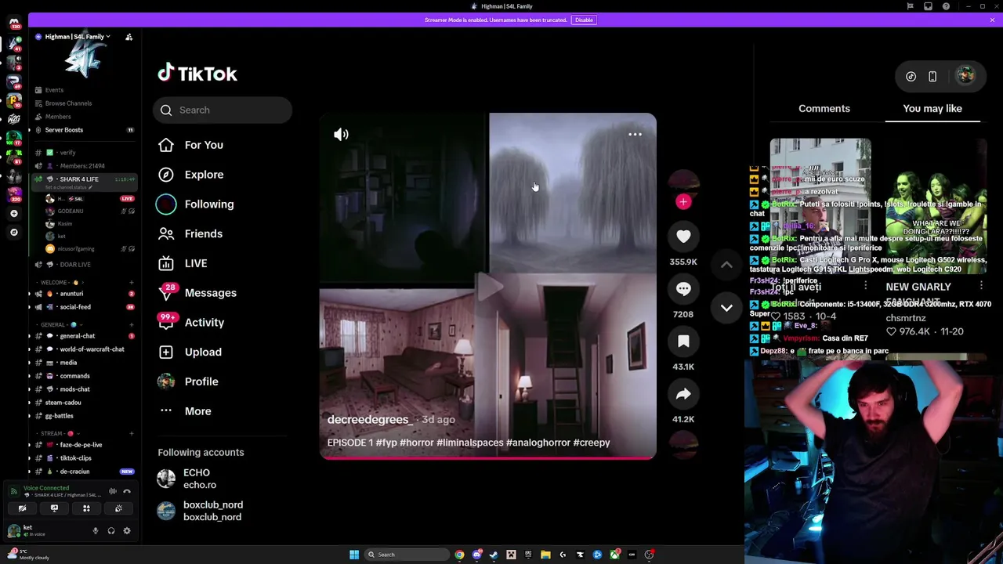Open the world-of-warcraft-chat channel
The width and height of the screenshot is (1003, 564).
91,349
